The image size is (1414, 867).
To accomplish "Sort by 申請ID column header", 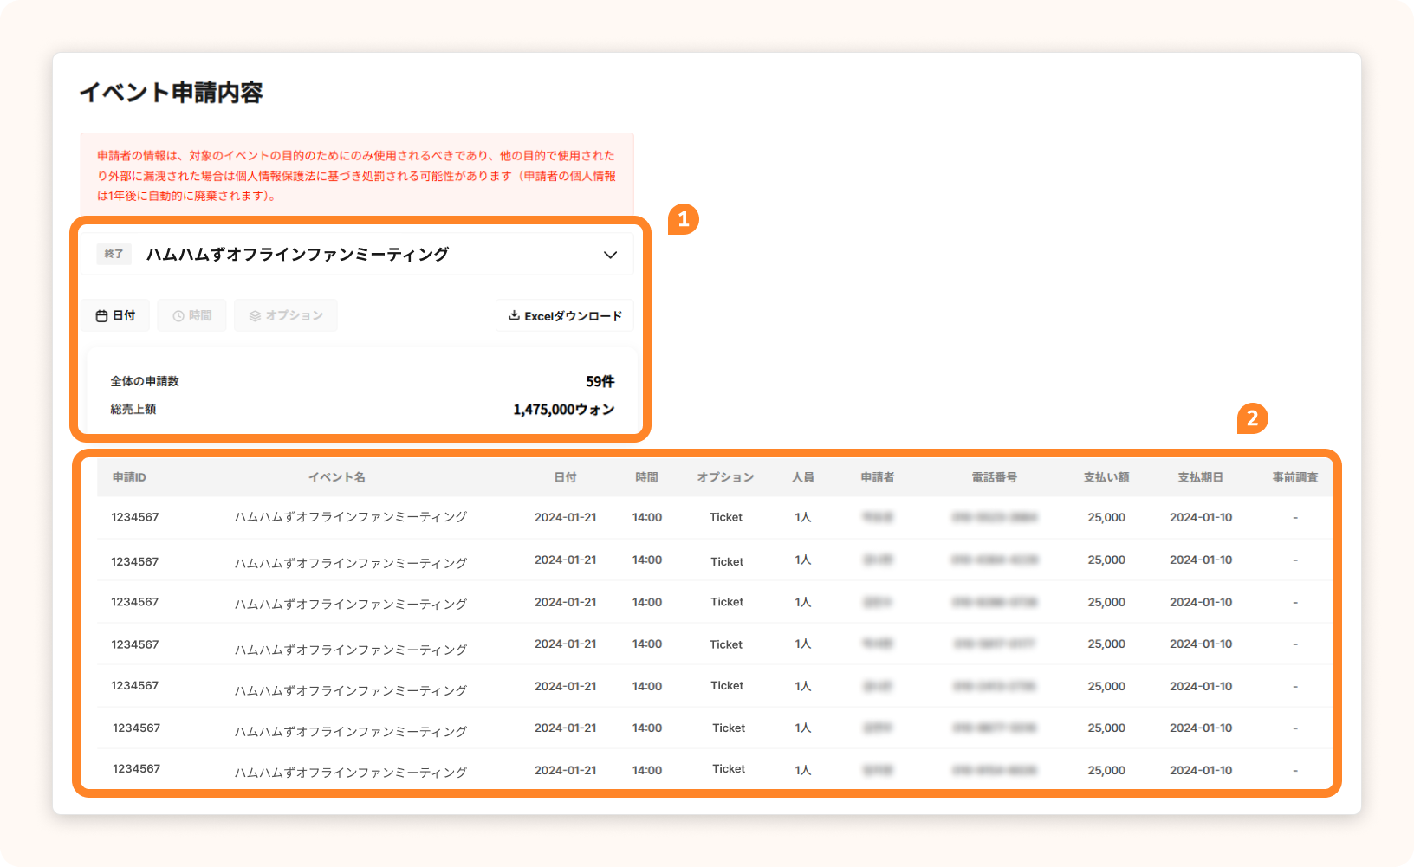I will coord(129,477).
